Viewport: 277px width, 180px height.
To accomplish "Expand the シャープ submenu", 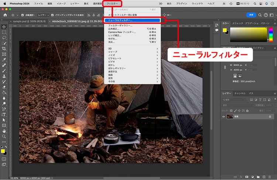I will tap(133, 52).
